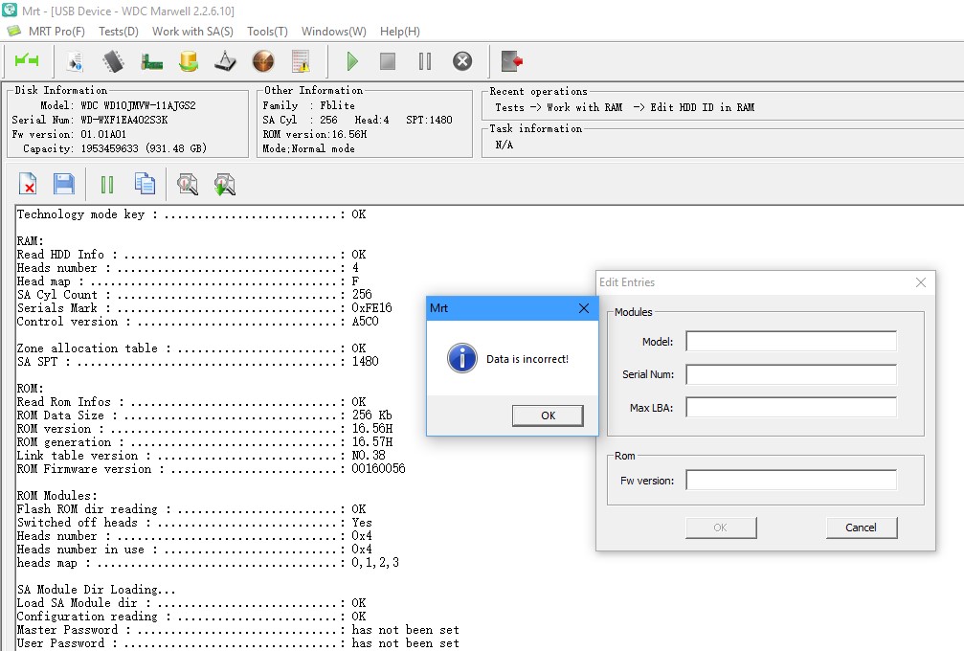Click heads map 0,1,2,3 line
The width and height of the screenshot is (964, 651).
[x=208, y=563]
